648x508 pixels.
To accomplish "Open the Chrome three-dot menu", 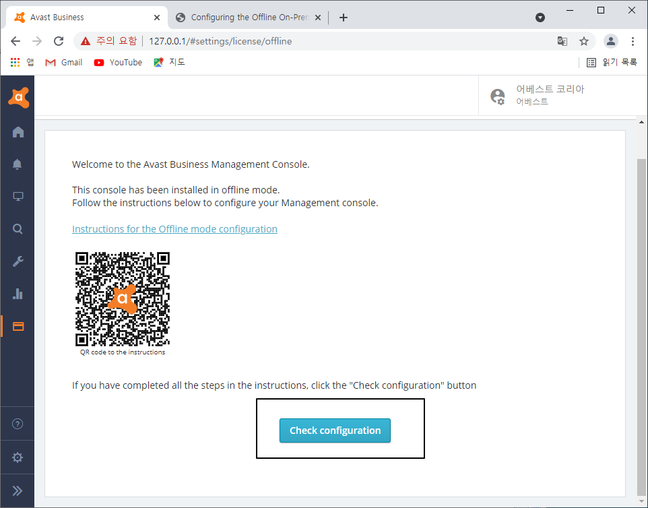I will coord(633,41).
